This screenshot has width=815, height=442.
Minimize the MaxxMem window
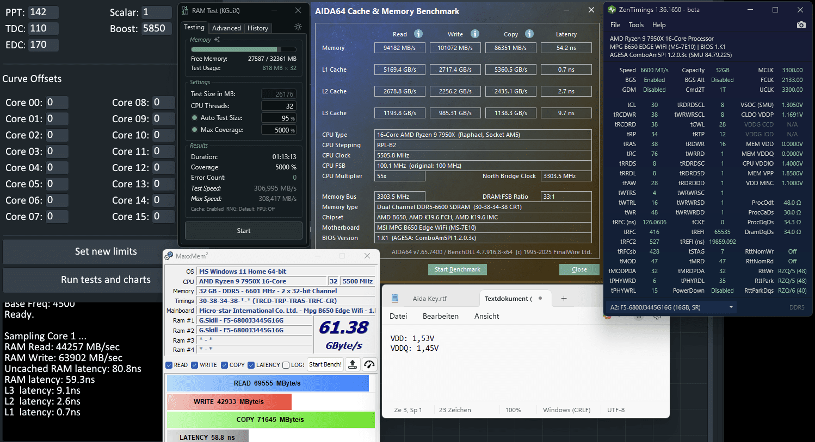click(x=317, y=256)
